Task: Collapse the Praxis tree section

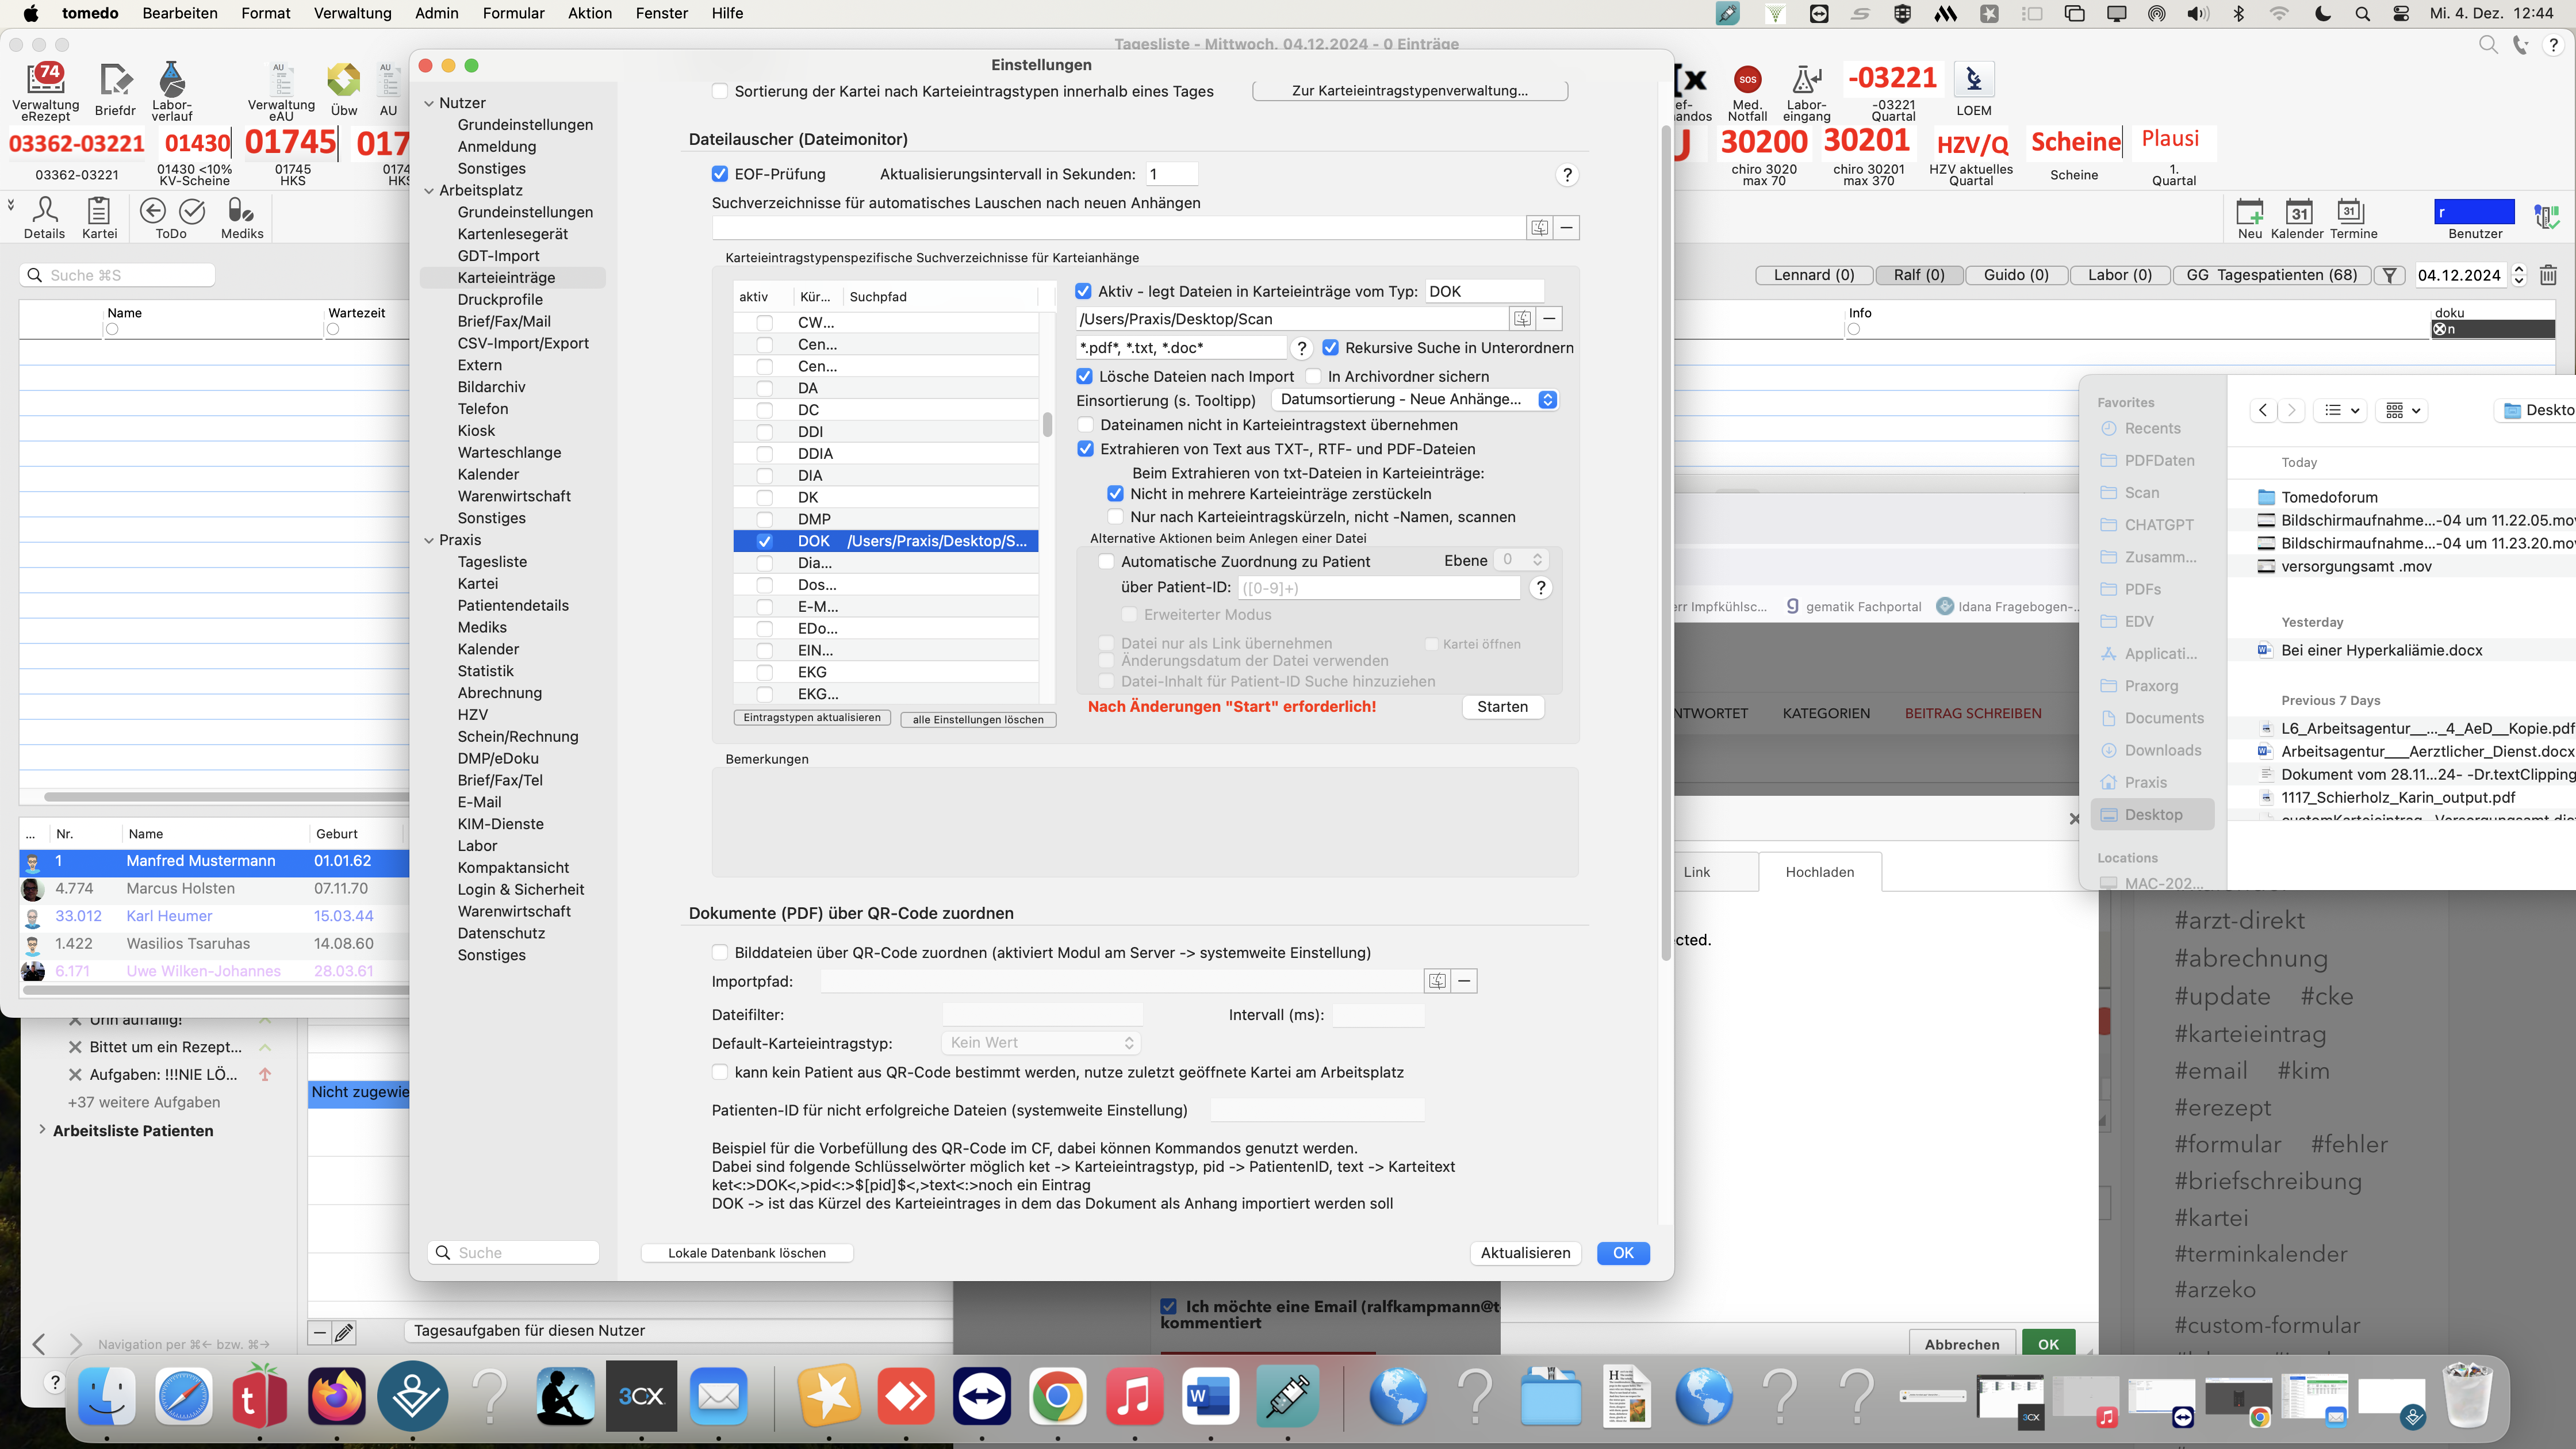Action: (x=429, y=540)
